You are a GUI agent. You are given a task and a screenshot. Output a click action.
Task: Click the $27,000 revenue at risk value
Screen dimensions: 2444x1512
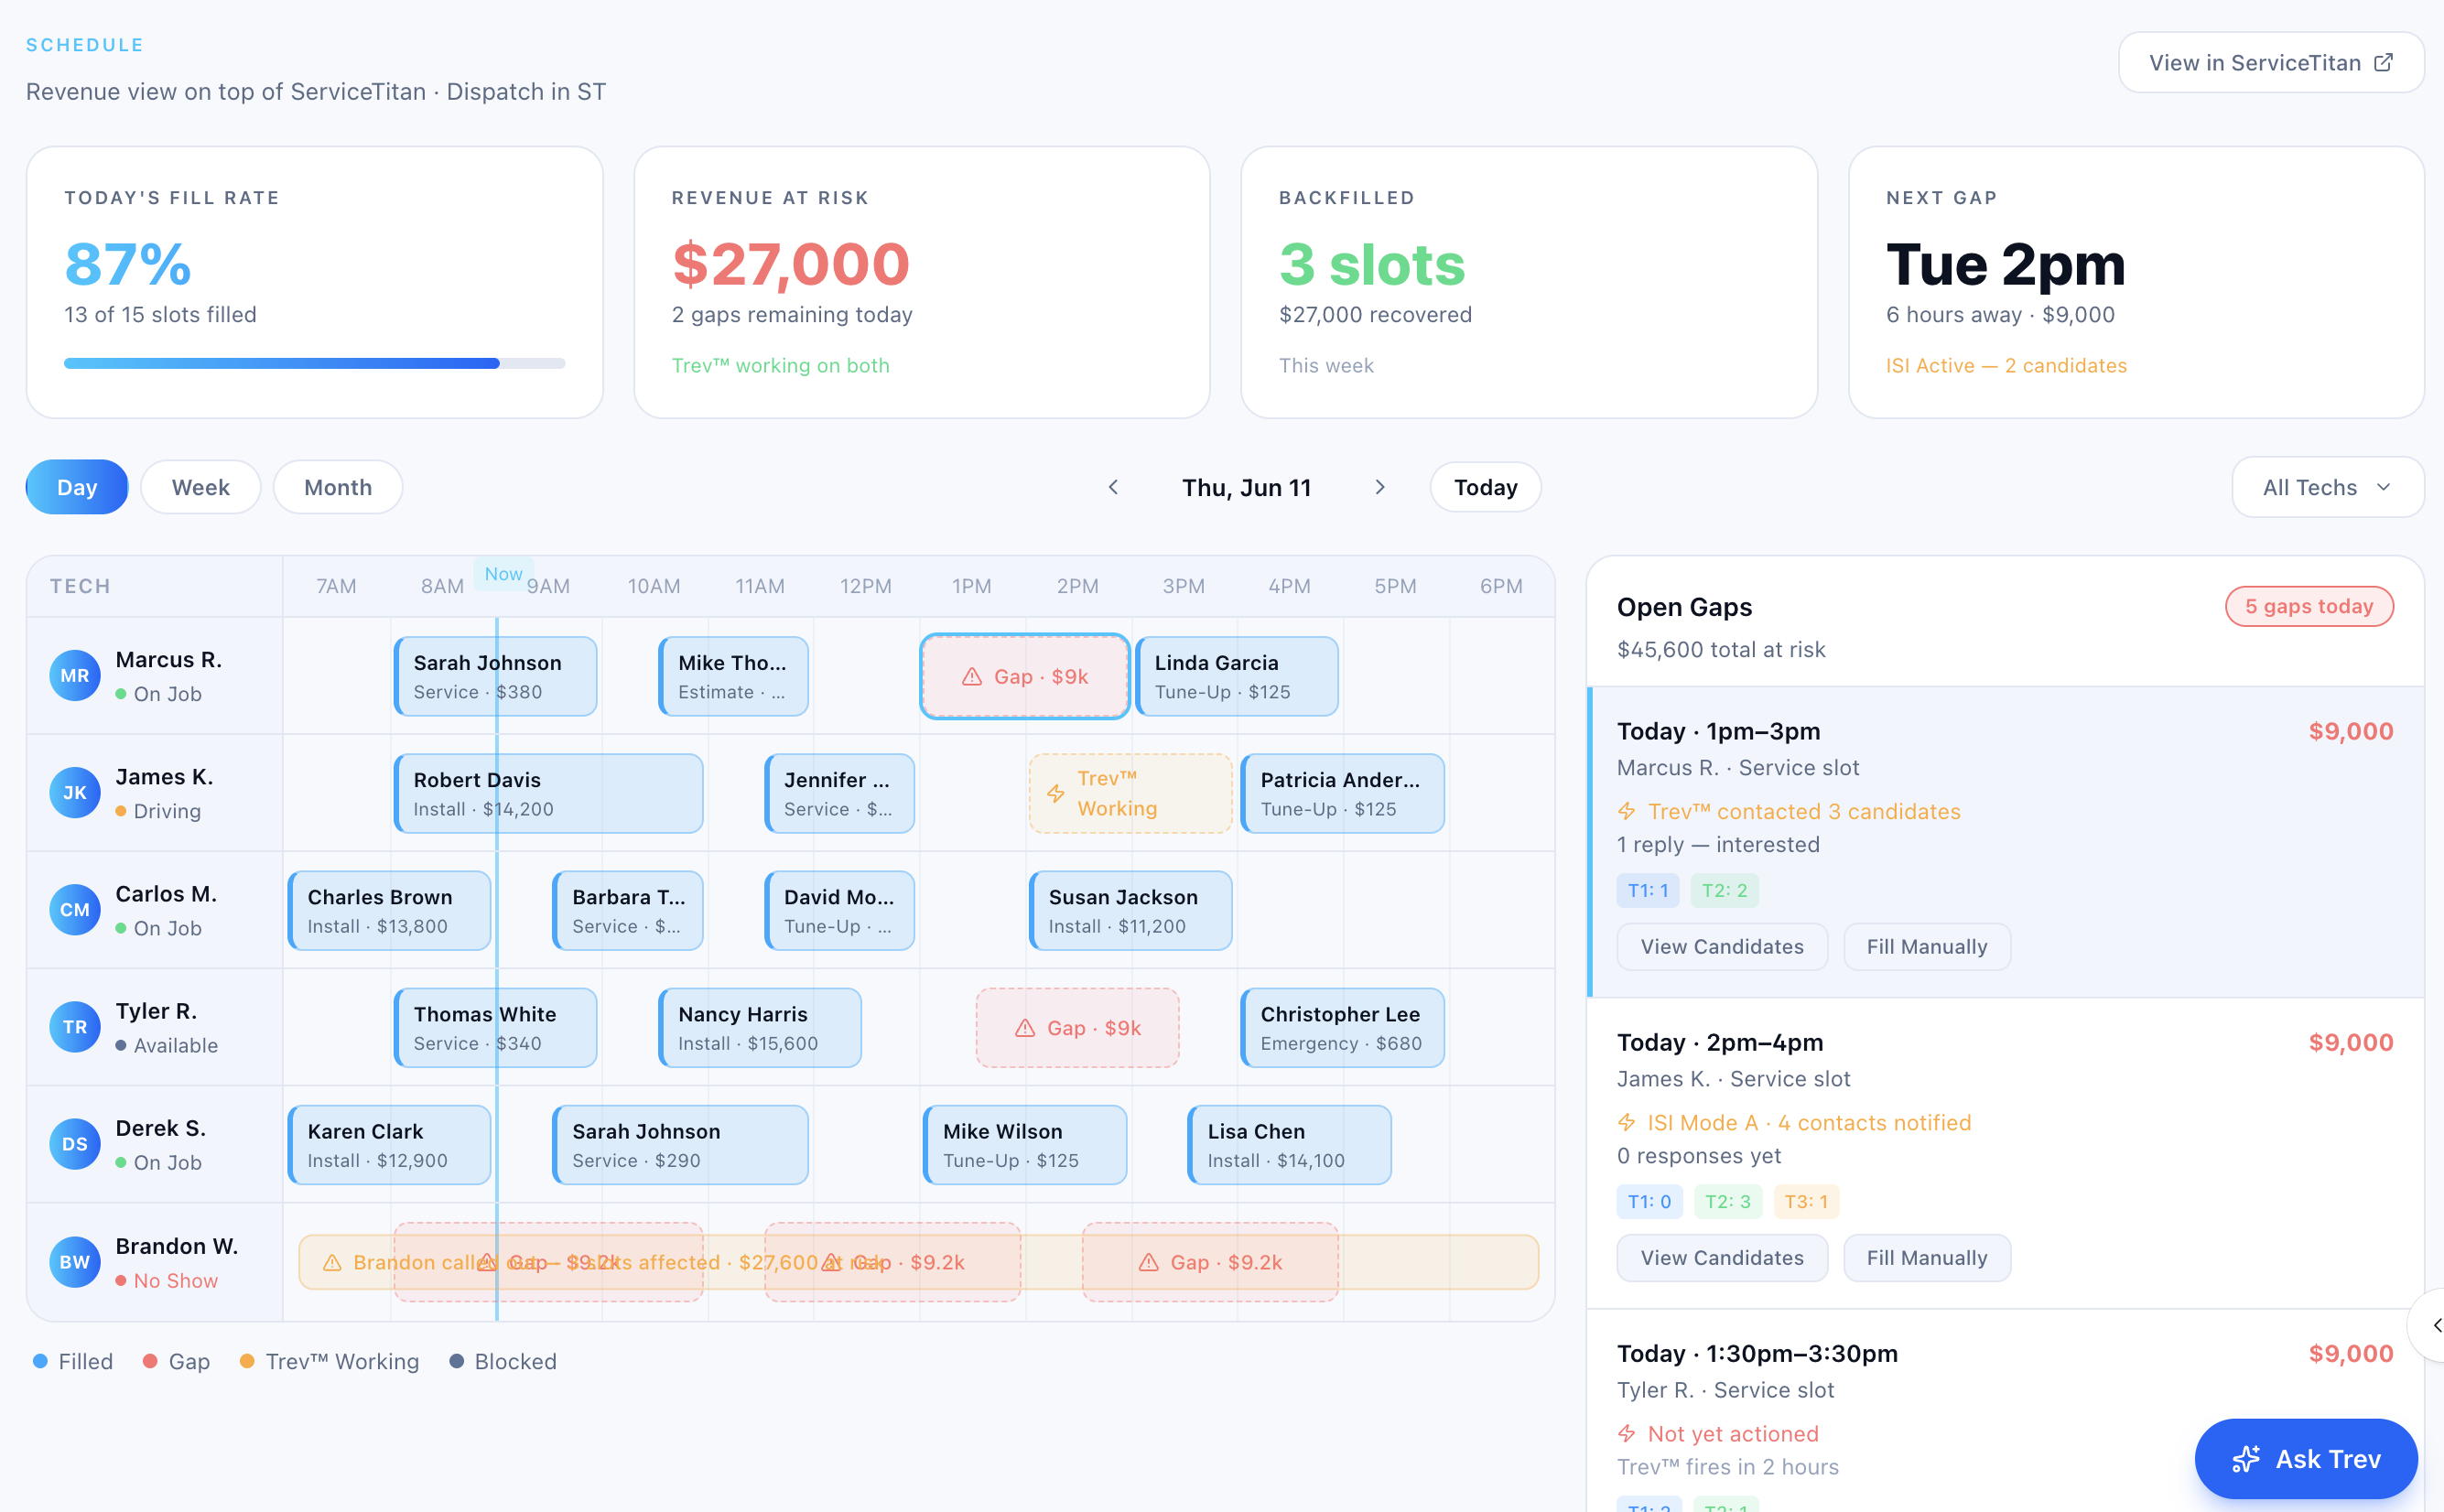click(x=790, y=264)
